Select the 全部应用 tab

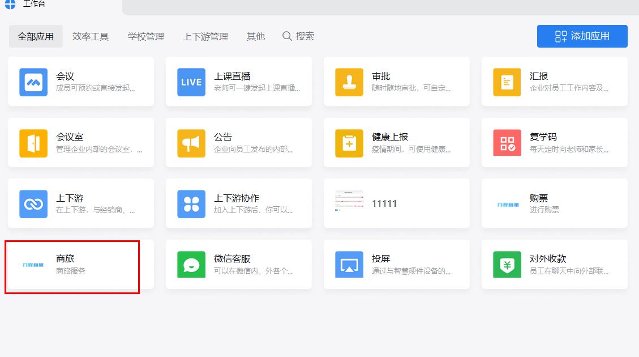tap(36, 36)
